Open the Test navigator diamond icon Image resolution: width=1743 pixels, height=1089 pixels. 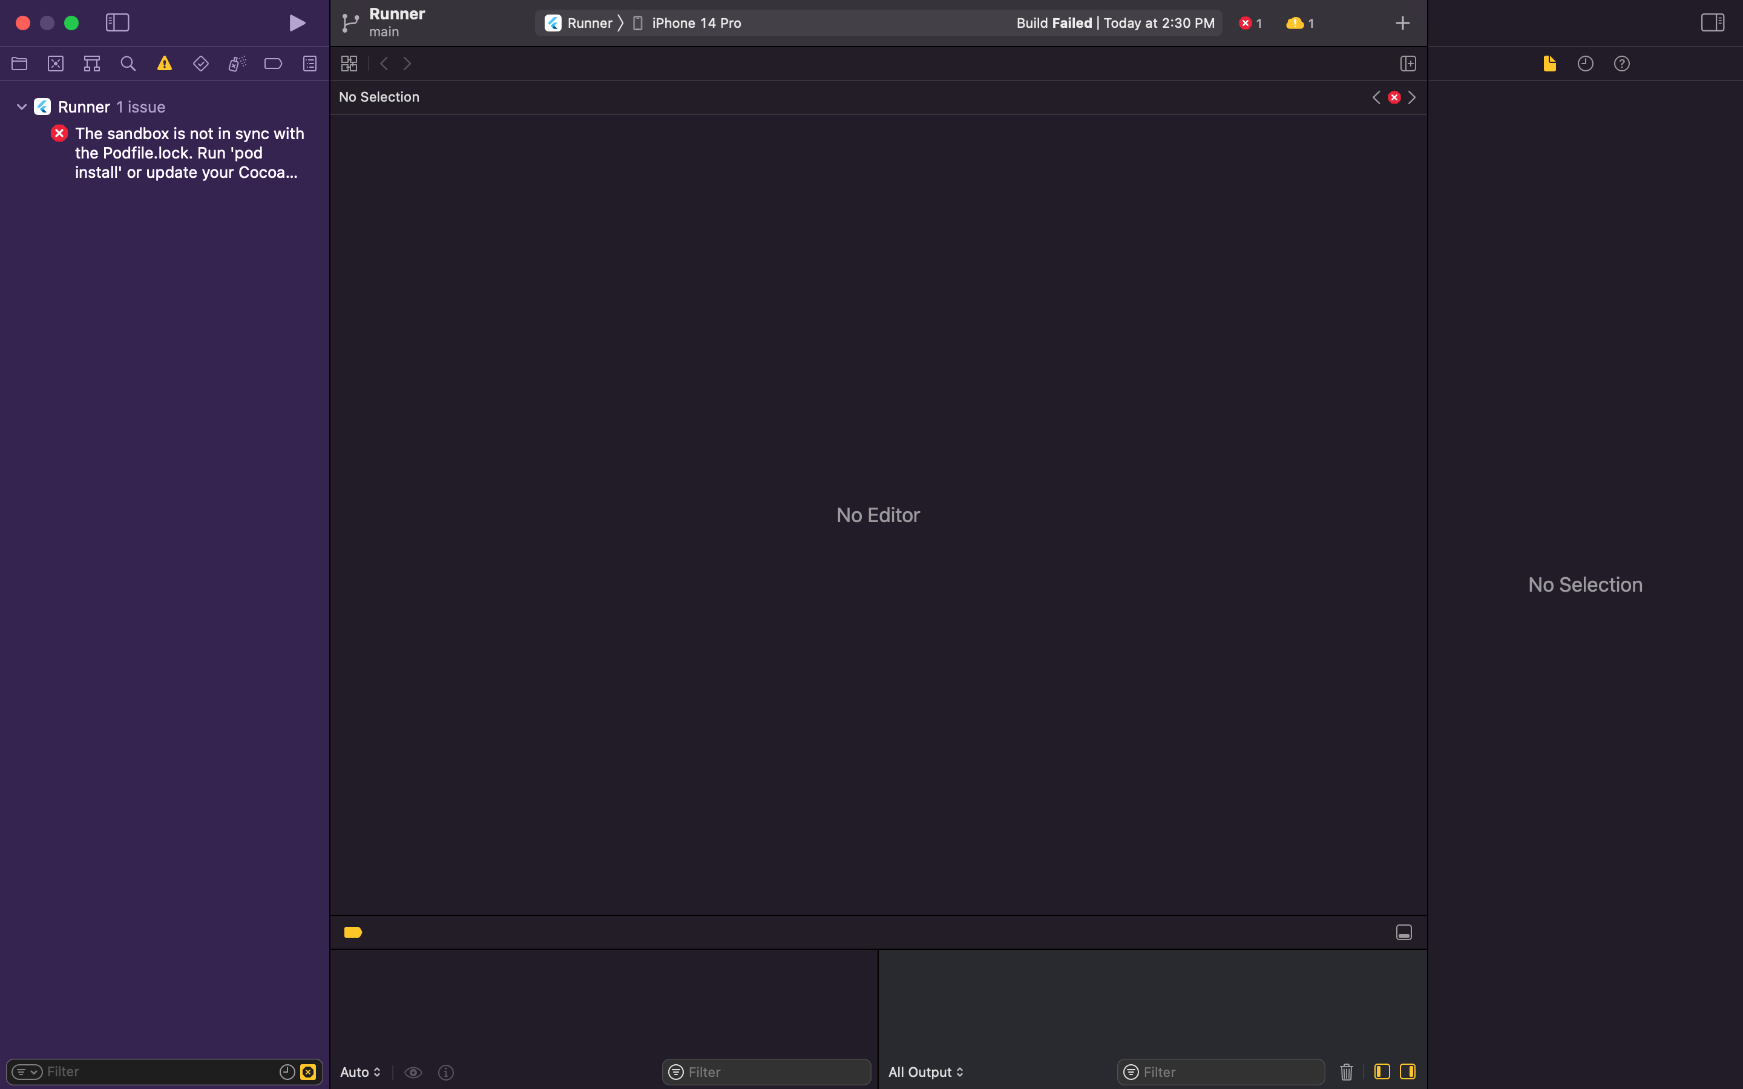point(201,64)
